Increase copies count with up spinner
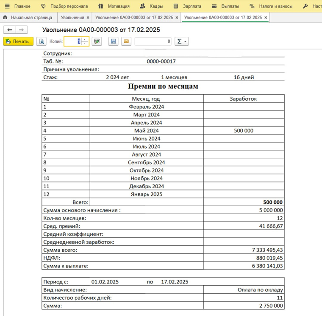 click(x=85, y=39)
